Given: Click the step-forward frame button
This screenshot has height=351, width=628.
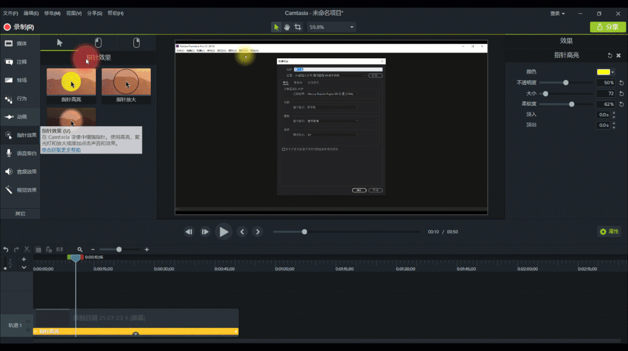Looking at the screenshot, I should pyautogui.click(x=205, y=232).
